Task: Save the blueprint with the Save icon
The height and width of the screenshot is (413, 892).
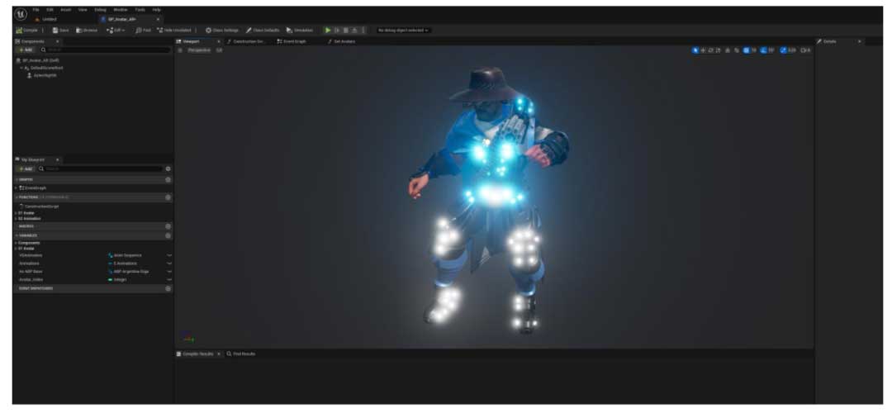Action: 60,30
